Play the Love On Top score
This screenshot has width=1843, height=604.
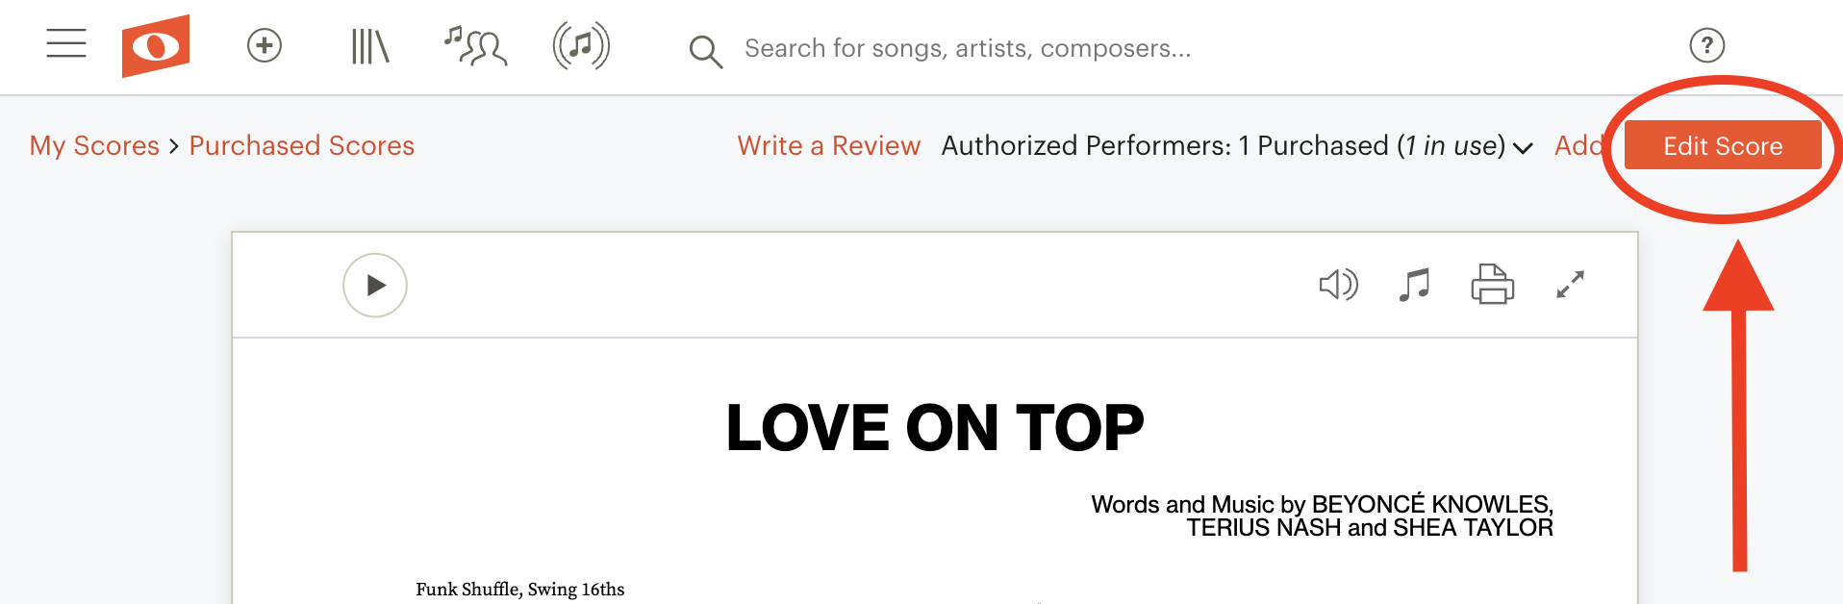point(375,285)
